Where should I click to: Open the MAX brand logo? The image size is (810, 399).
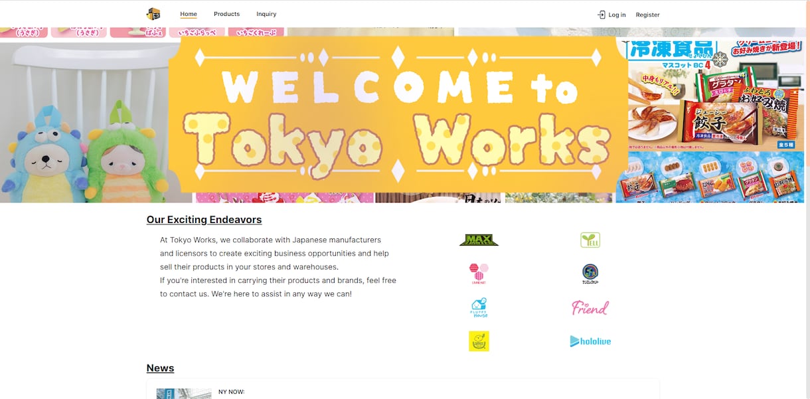479,240
